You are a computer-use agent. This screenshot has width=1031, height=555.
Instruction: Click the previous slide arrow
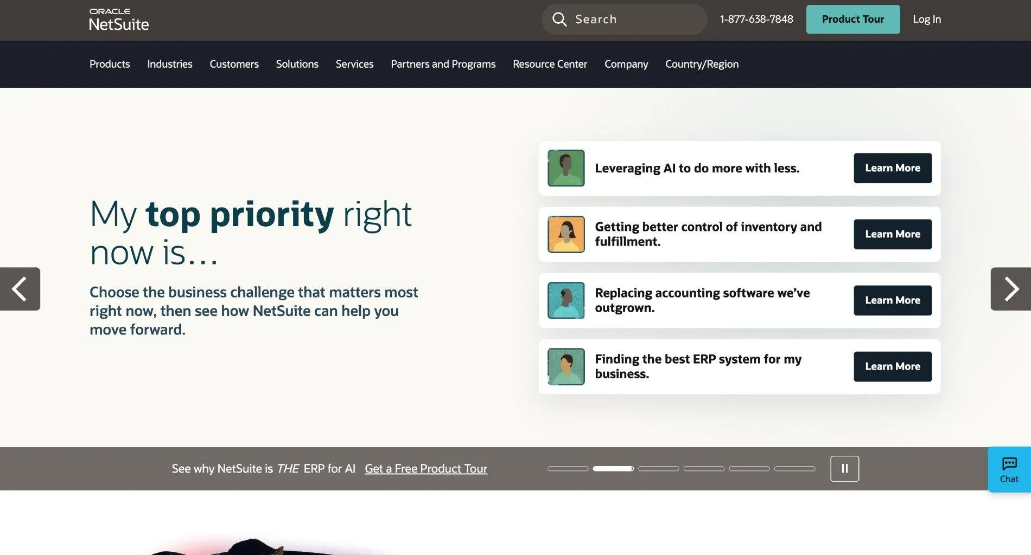coord(20,289)
